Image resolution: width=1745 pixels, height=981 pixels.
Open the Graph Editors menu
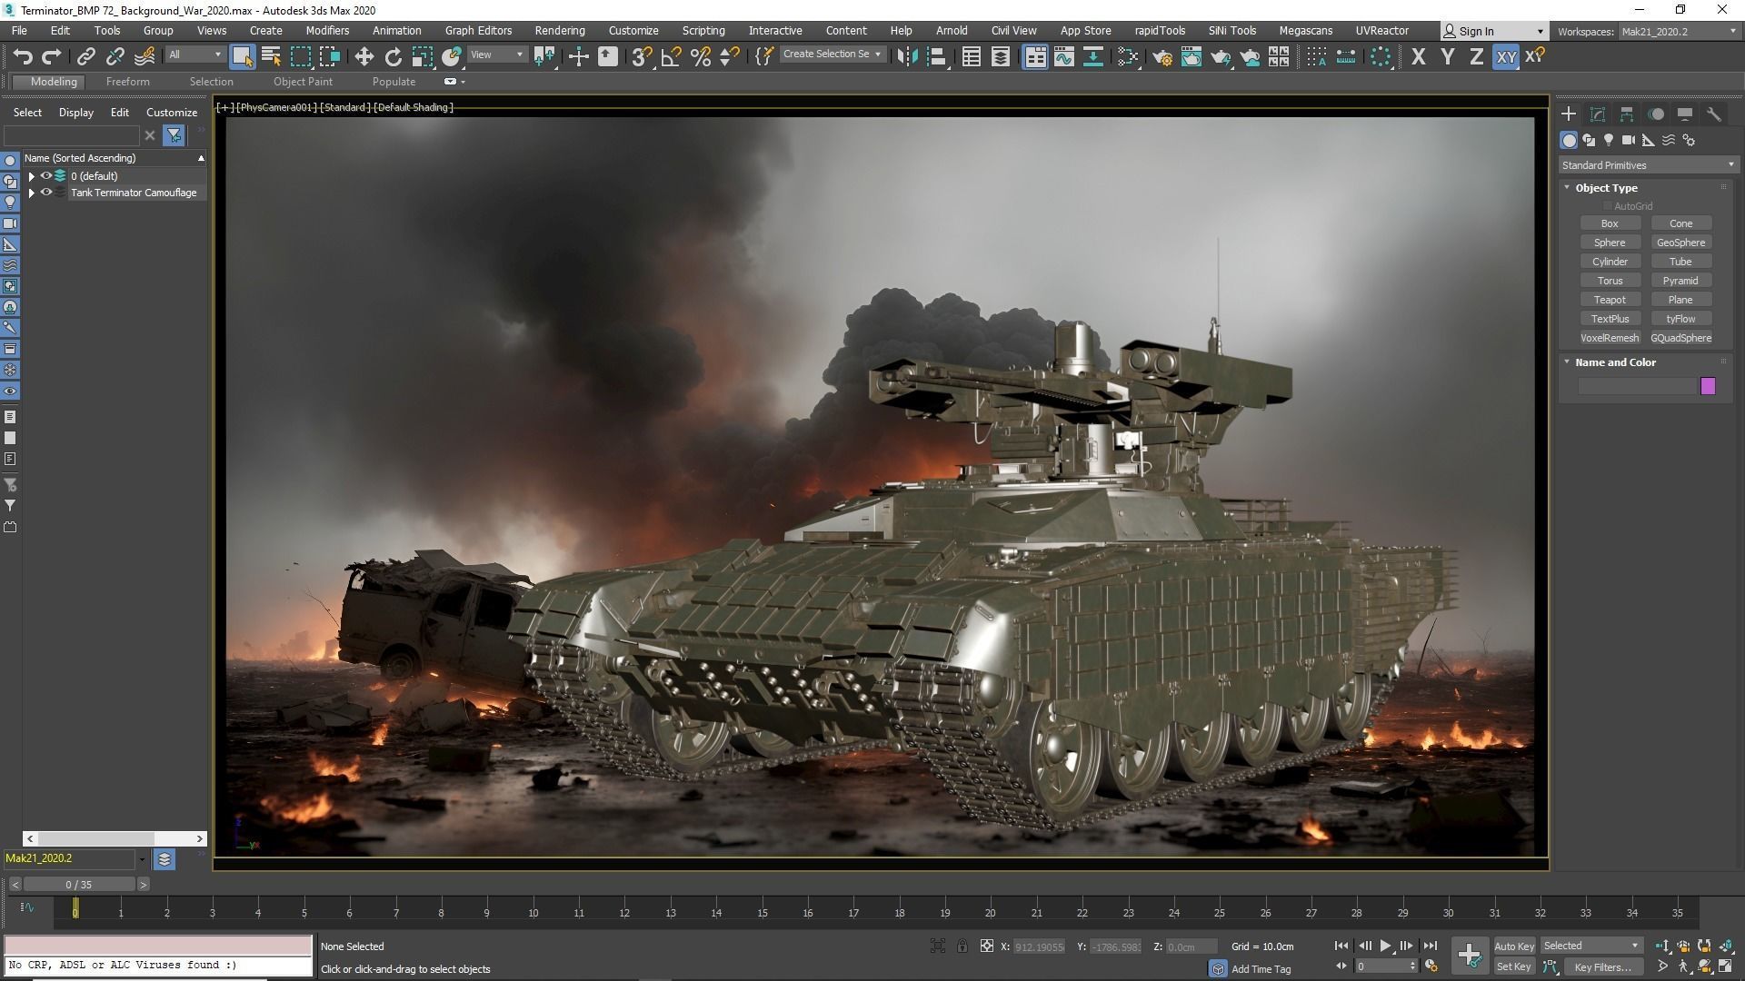(478, 31)
